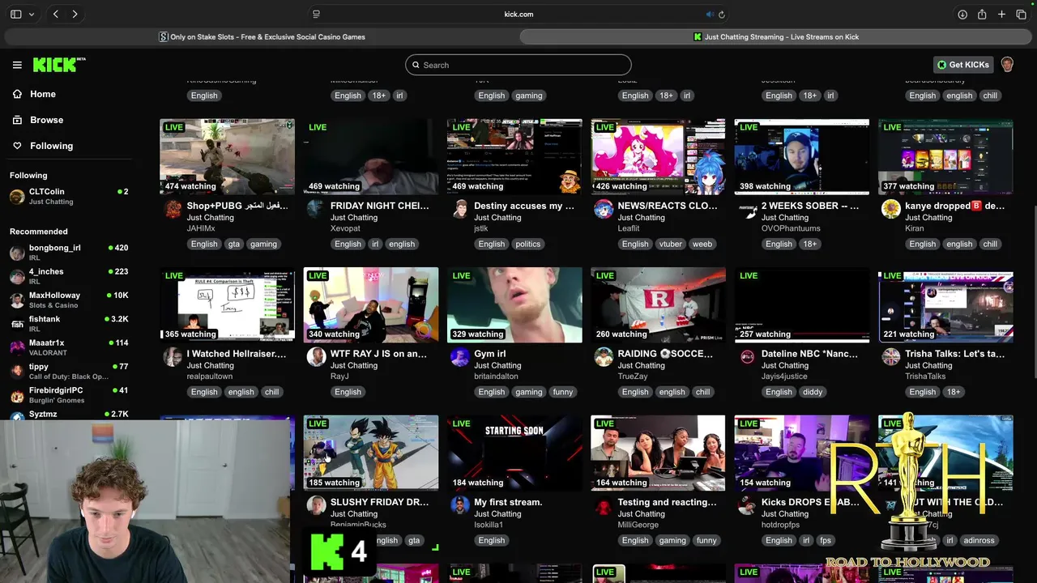Open Dateline NBC stream thumbnail
Viewport: 1037px width, 583px height.
(x=802, y=305)
